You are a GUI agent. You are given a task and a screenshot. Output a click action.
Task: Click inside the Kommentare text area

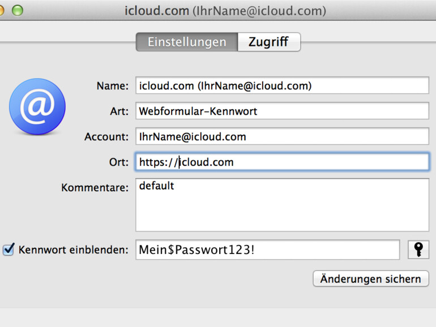tap(282, 205)
